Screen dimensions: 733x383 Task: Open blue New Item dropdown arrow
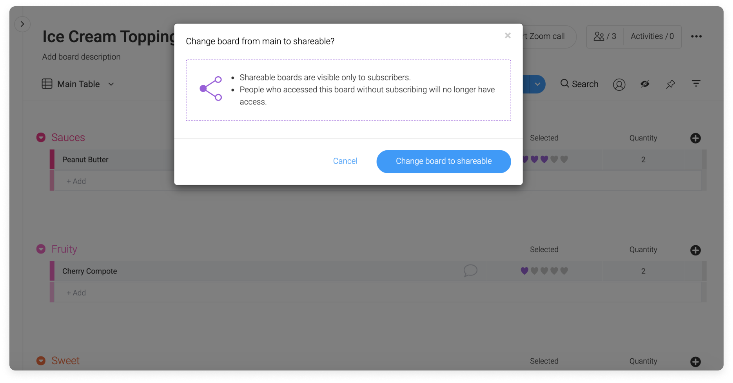coord(537,84)
